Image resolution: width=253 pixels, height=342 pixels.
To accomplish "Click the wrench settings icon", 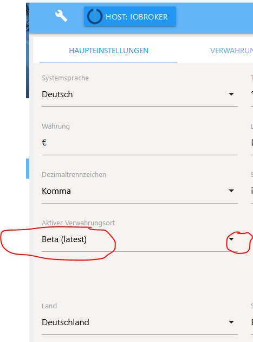I will pyautogui.click(x=61, y=16).
